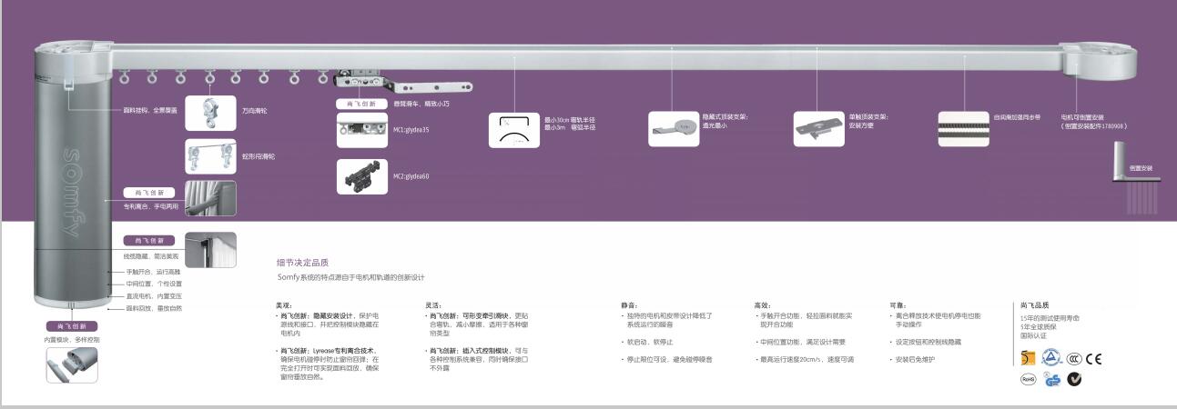The width and height of the screenshot is (1177, 409).
Task: Click the 尚飞创新 label above MC1:glydea35
Action: (x=362, y=105)
